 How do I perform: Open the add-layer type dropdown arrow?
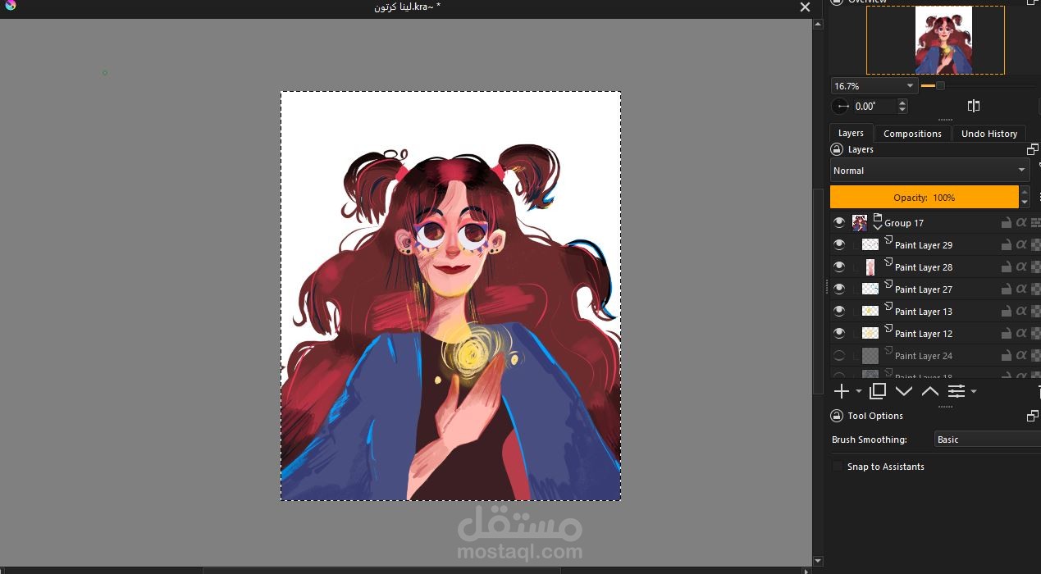859,392
